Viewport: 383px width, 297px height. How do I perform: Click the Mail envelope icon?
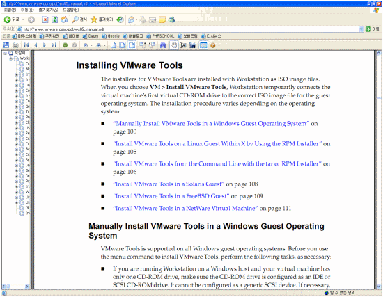pyautogui.click(x=132, y=19)
